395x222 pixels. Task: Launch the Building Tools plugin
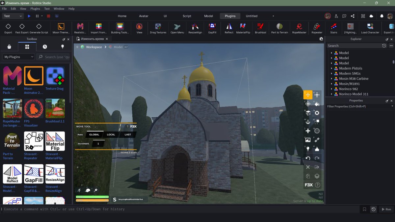coord(120,28)
